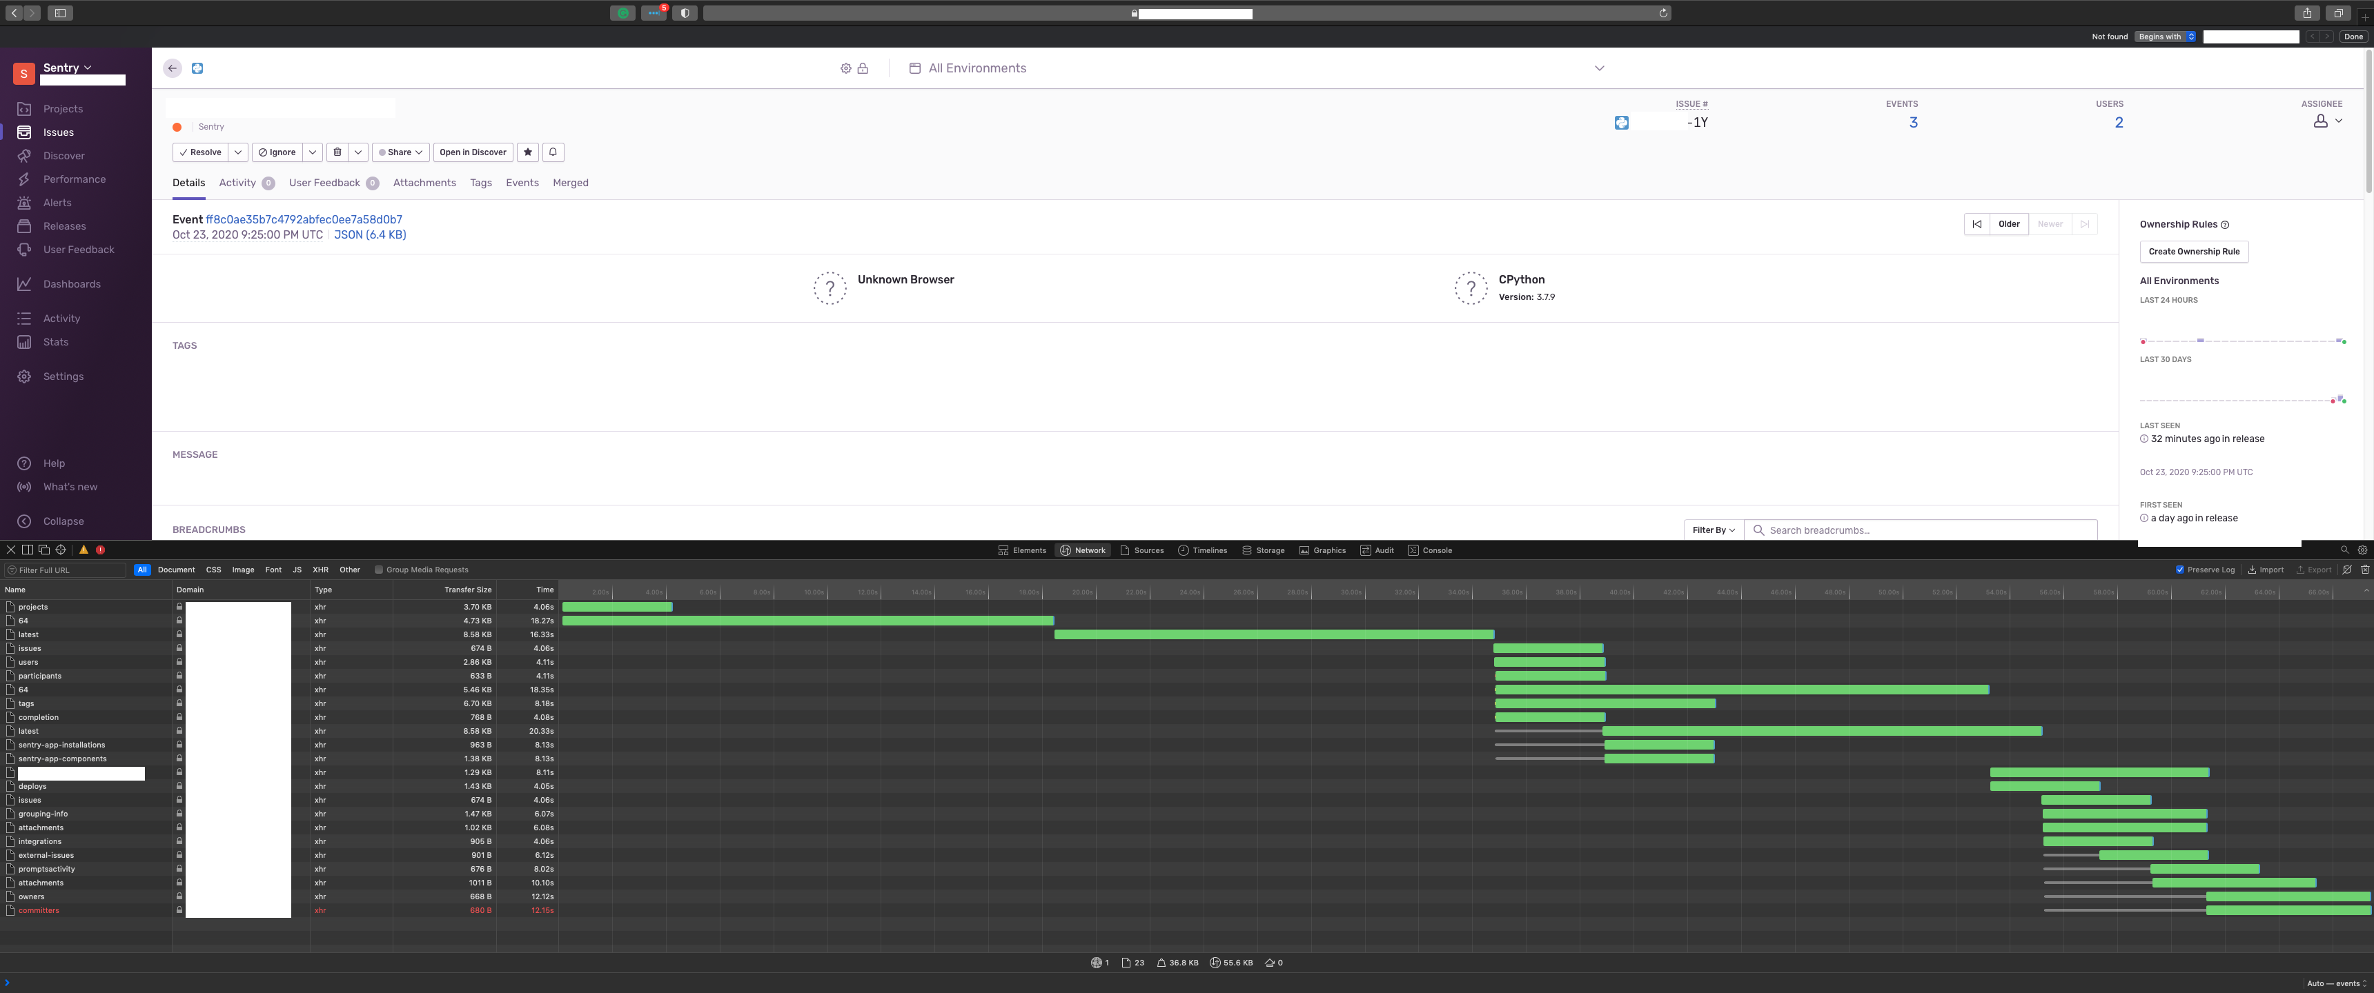Screen dimensions: 2374x993
Task: Reload the page in the address bar
Action: 1662,13
